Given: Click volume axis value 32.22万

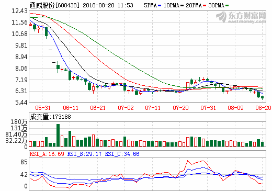Looking at the screenshot, I should [x=16, y=141].
